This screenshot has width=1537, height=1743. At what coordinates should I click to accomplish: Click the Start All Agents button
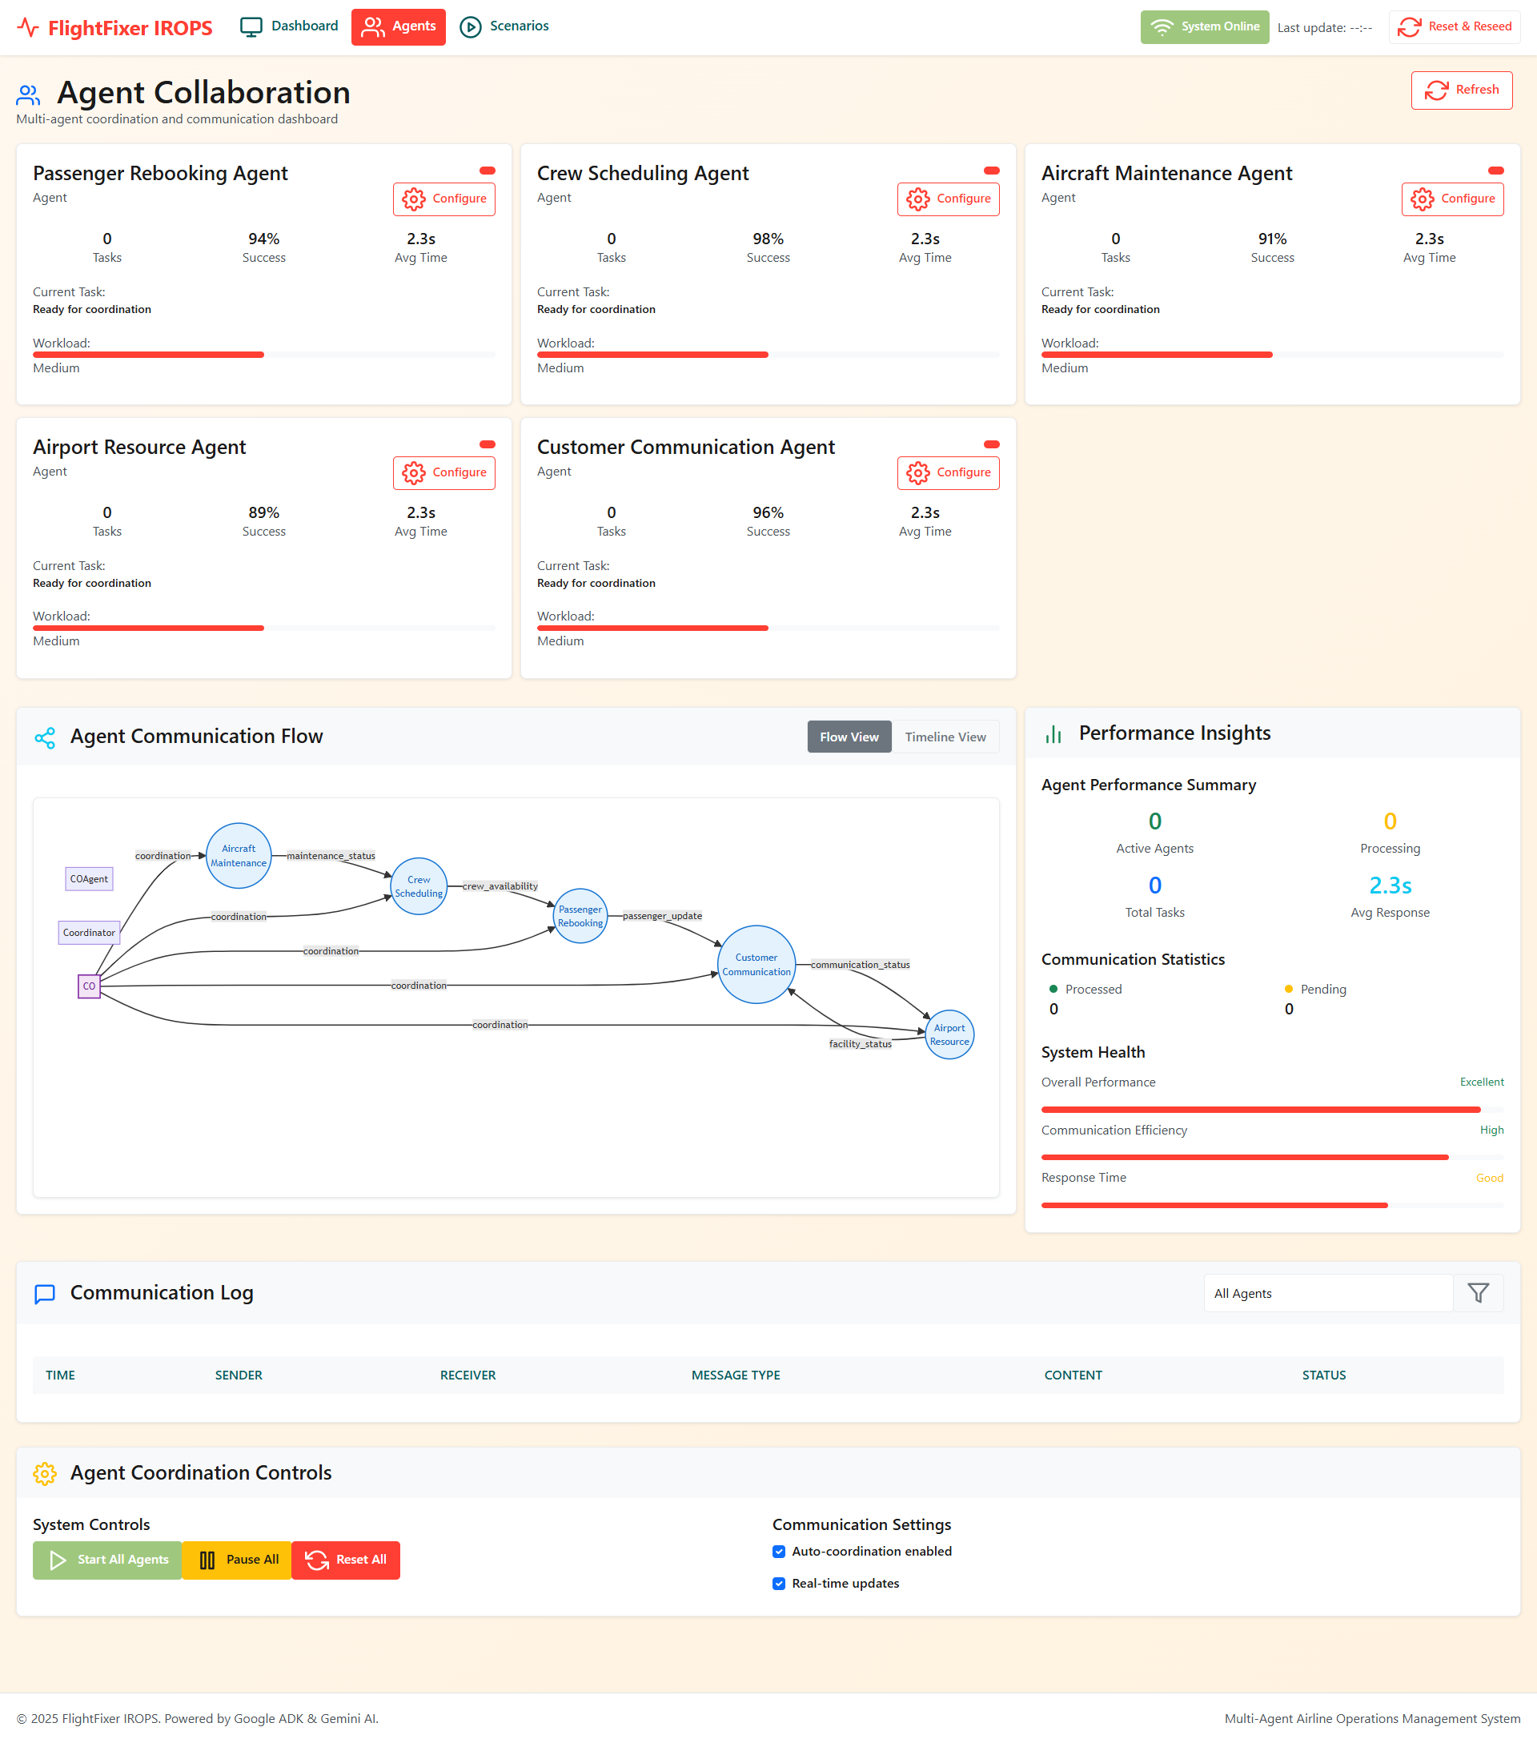coord(106,1560)
